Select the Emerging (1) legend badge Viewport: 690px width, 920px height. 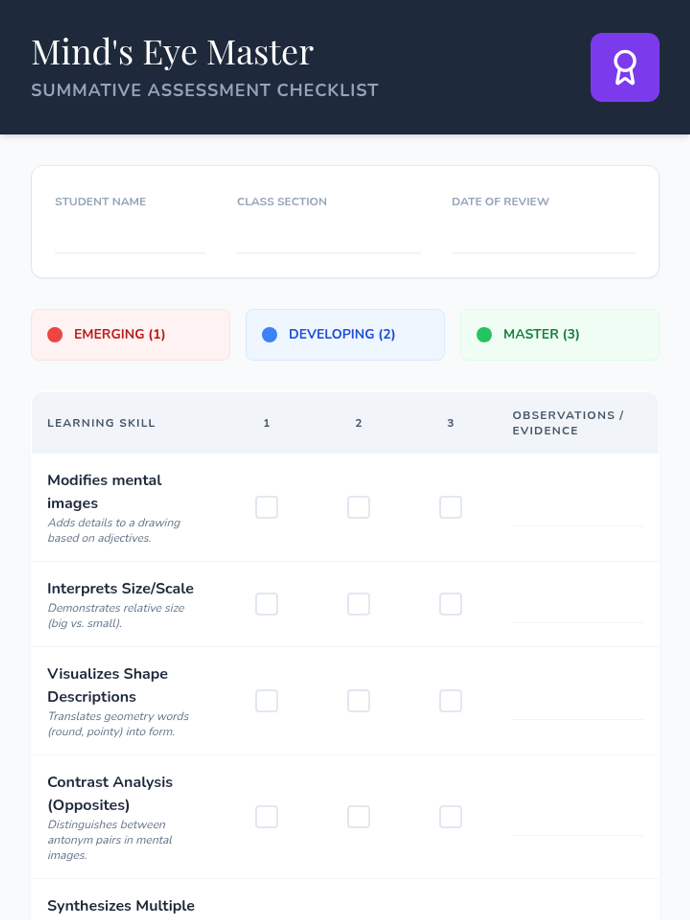pos(131,335)
